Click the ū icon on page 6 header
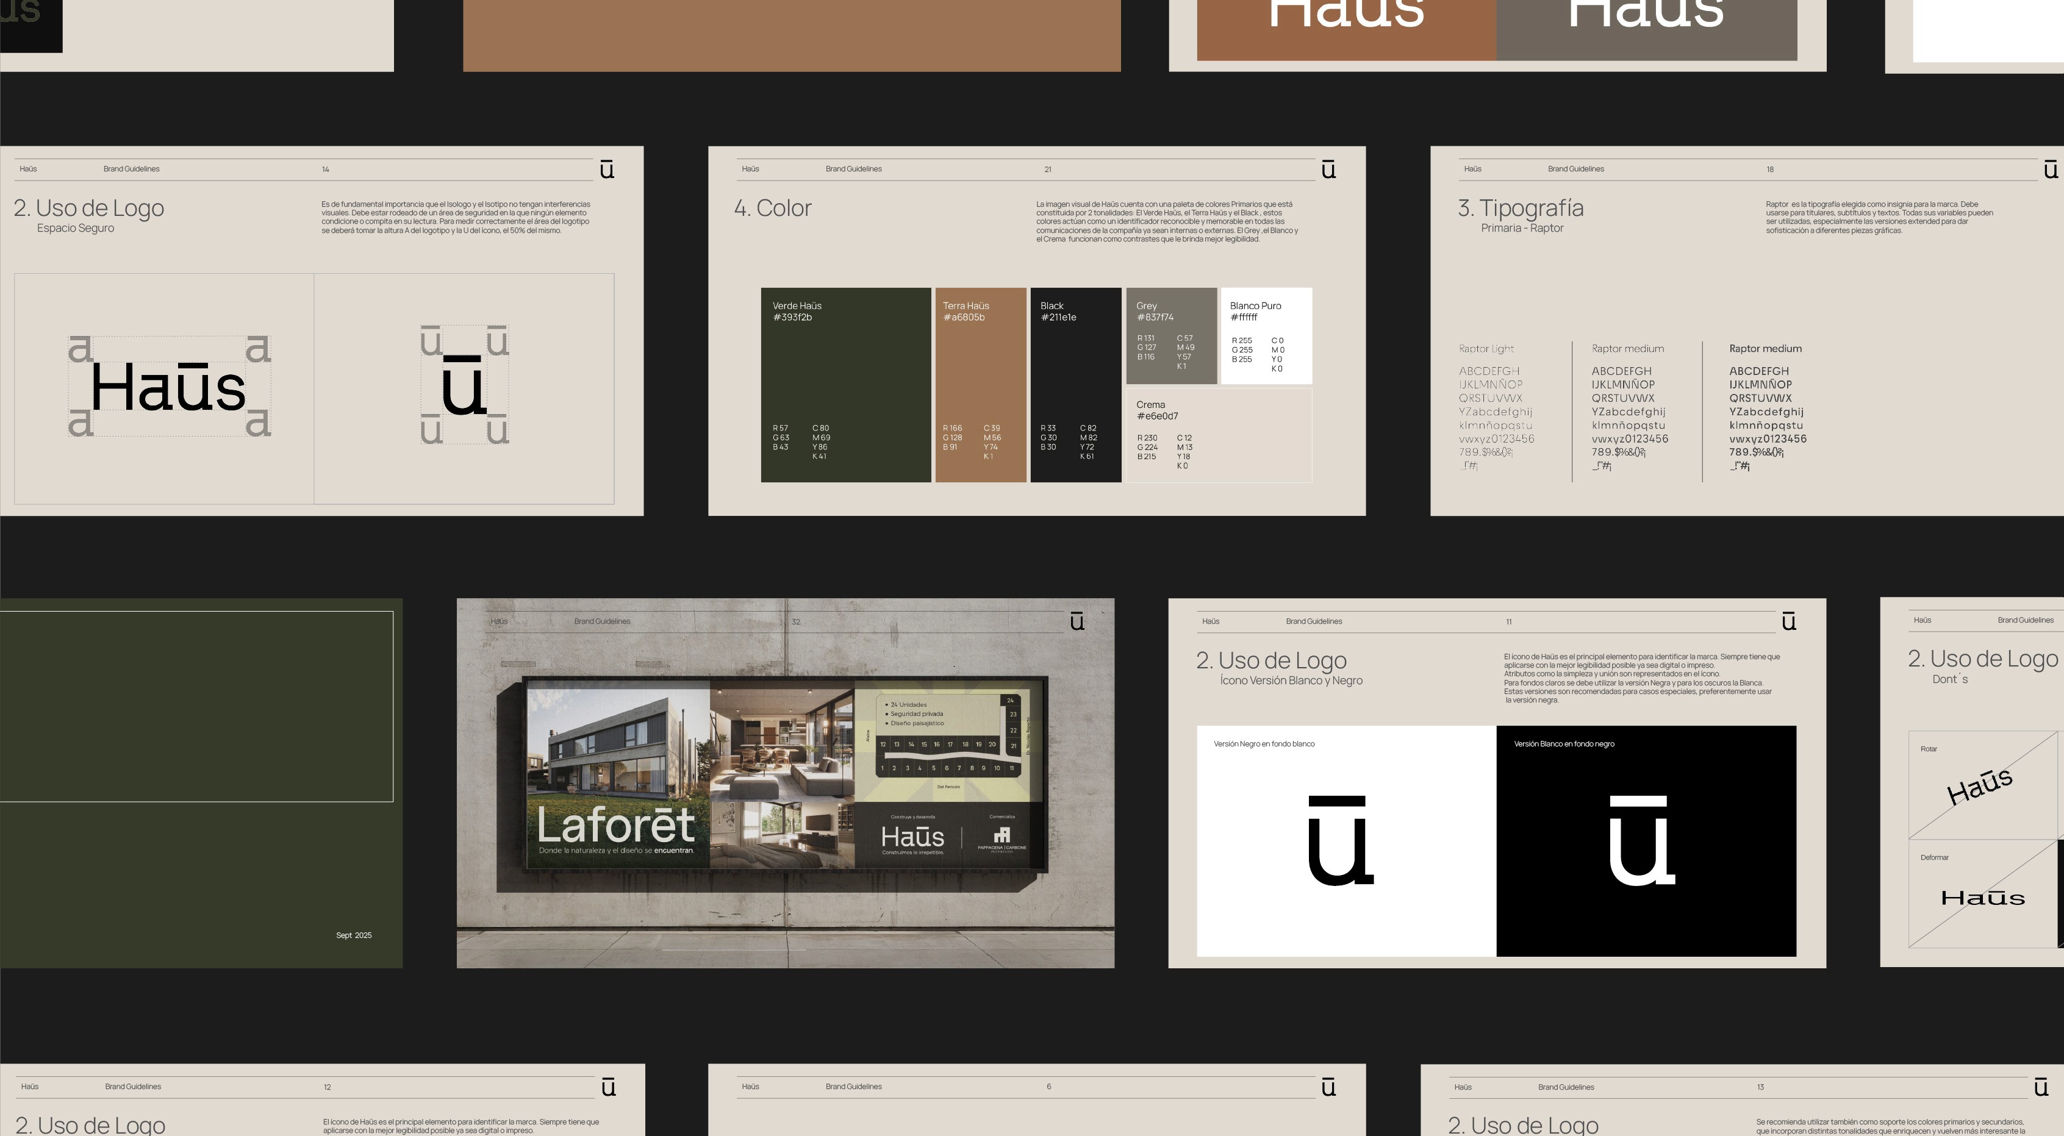Image resolution: width=2064 pixels, height=1136 pixels. [1328, 1087]
